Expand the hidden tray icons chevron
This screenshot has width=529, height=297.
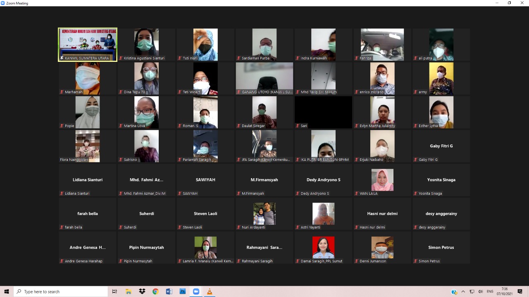tap(463, 292)
